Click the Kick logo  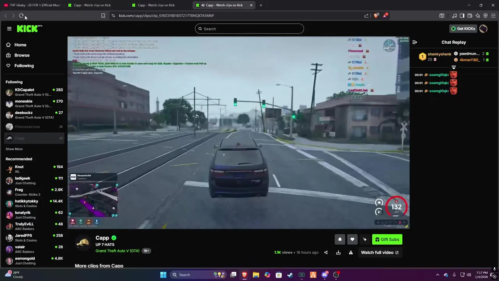tap(29, 28)
